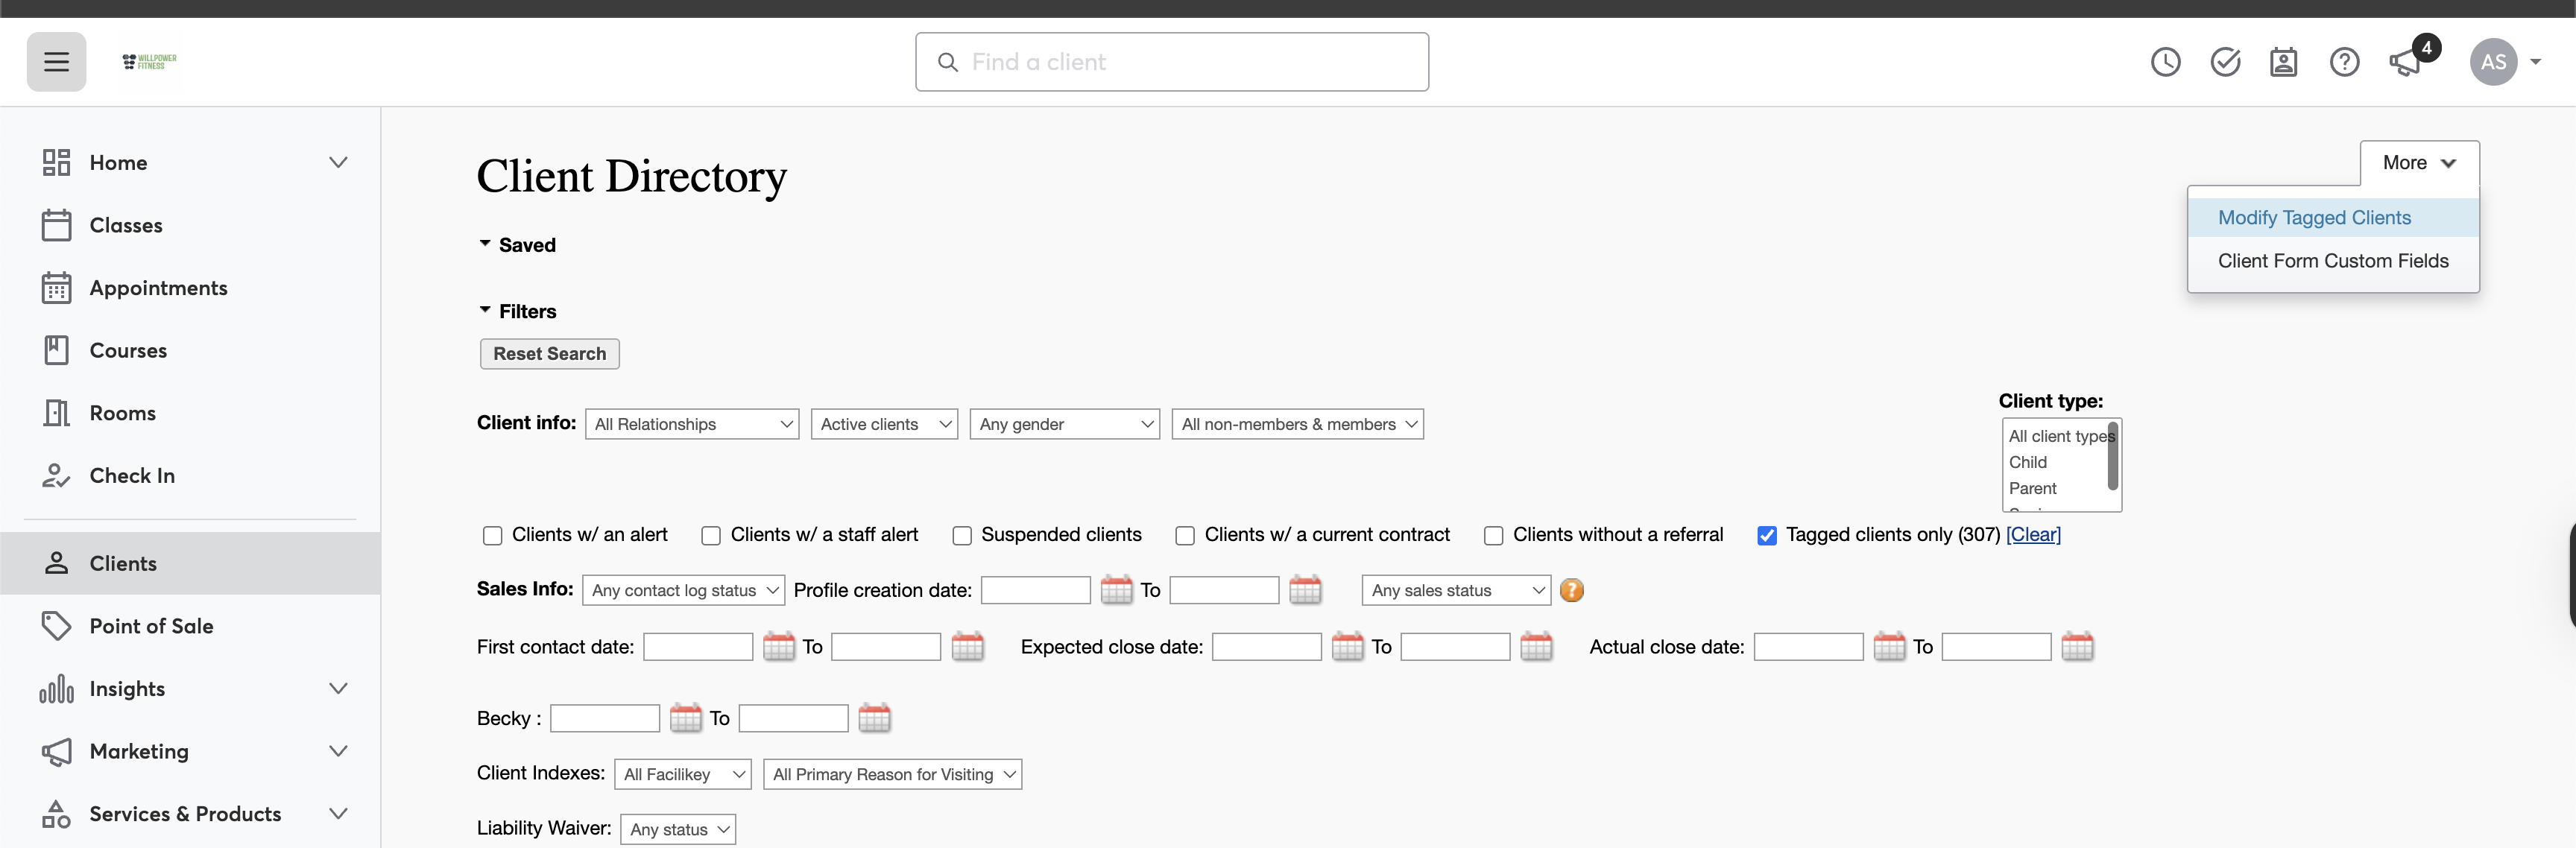Select Modify Tagged Clients menu item
This screenshot has height=848, width=2576.
click(x=2314, y=218)
